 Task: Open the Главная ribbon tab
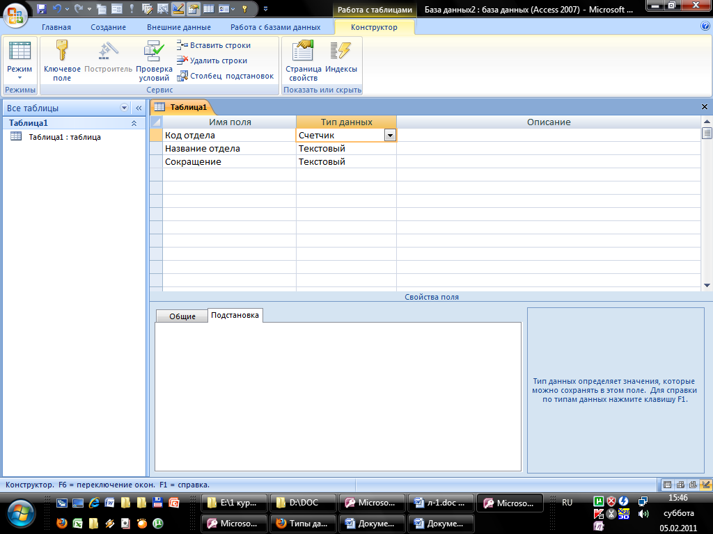[56, 27]
